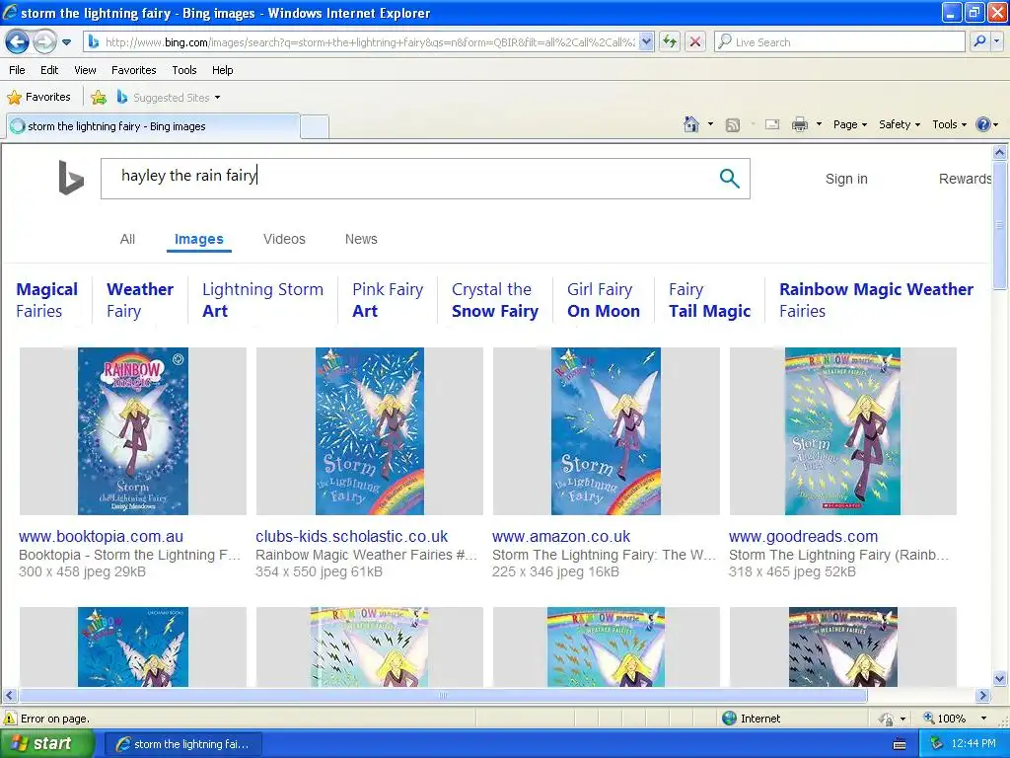Click the Add to Favorites Bar icon
The width and height of the screenshot is (1010, 758).
coord(99,98)
